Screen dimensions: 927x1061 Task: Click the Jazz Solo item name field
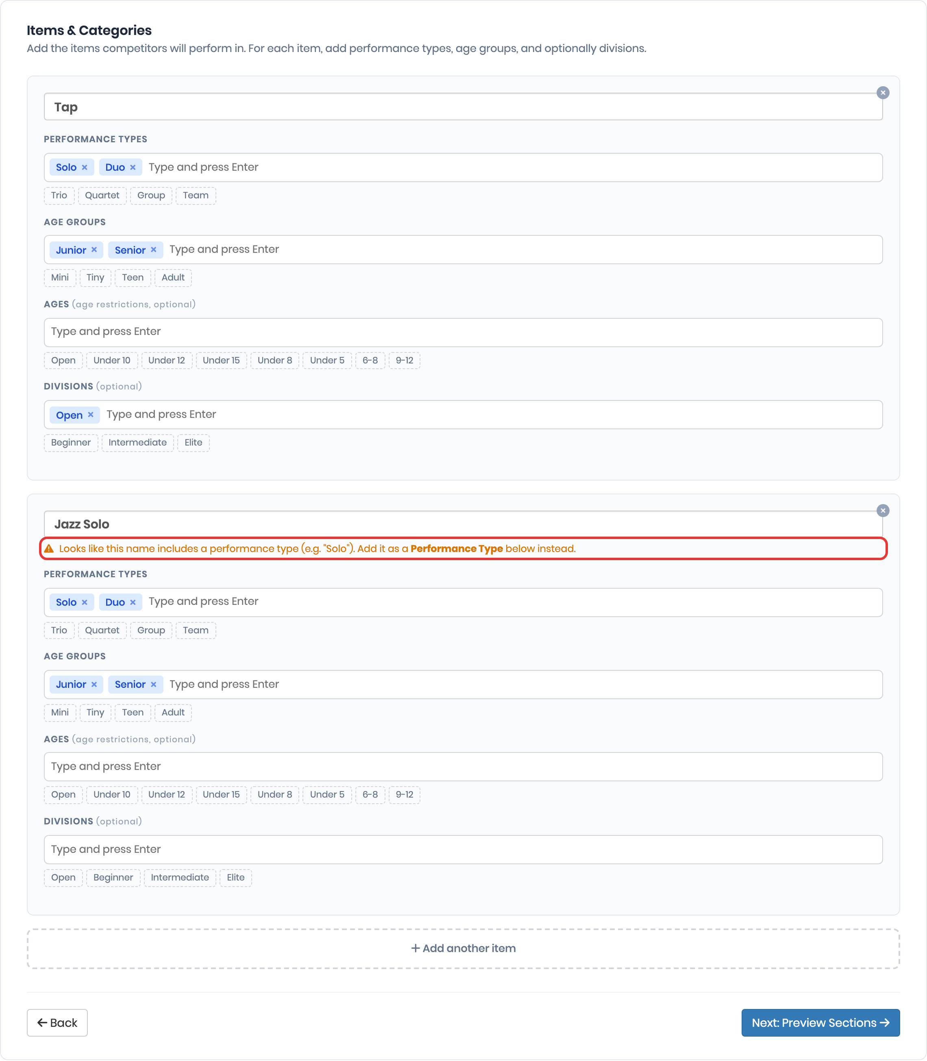pos(463,524)
